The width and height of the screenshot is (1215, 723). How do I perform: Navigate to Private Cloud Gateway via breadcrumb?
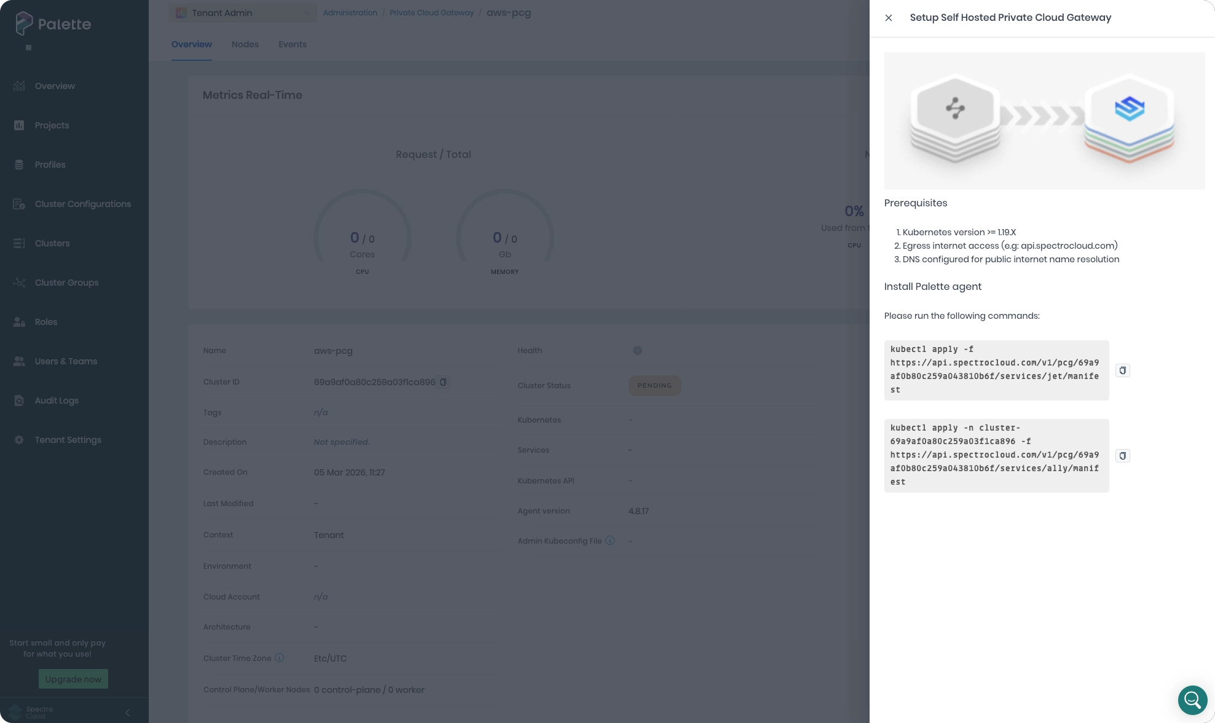tap(431, 12)
